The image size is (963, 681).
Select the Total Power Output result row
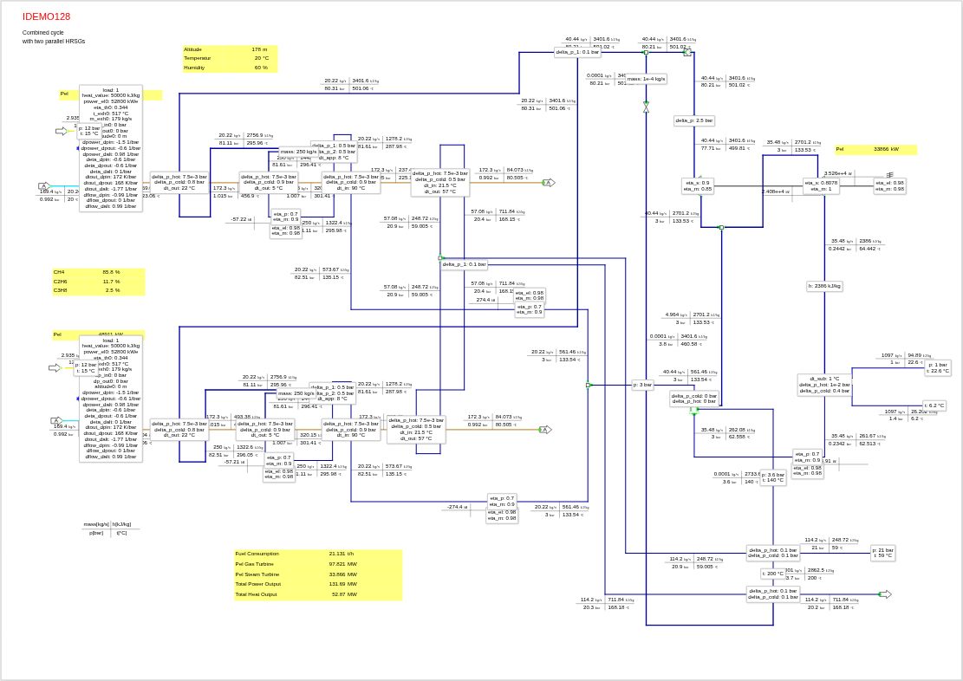(317, 584)
